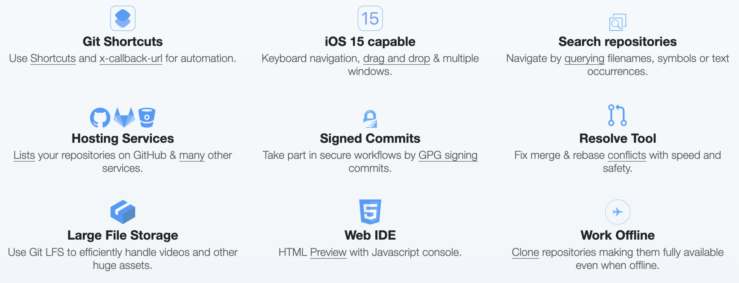Screen dimensions: 739x283
Task: Click the GitHub octocat logo
Action: 100,118
